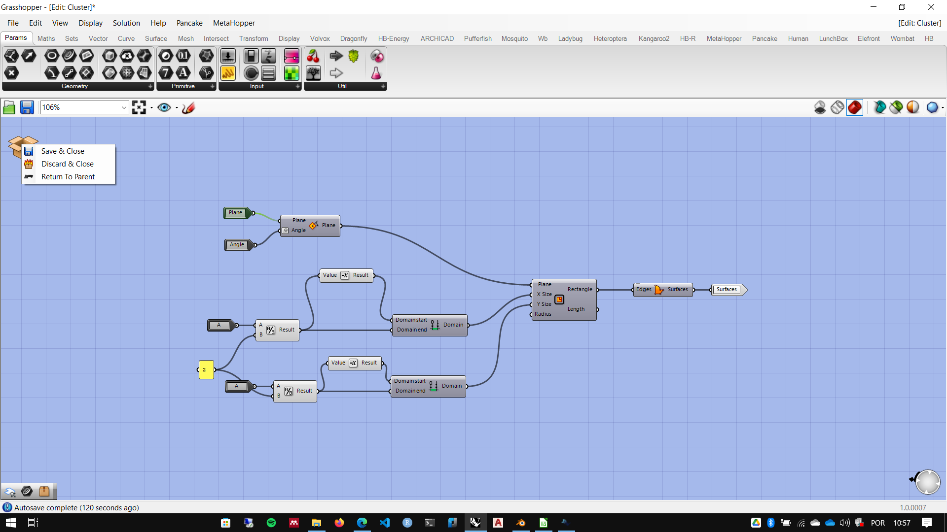Select the Colour Swatch checker icon
The width and height of the screenshot is (947, 532).
291,73
